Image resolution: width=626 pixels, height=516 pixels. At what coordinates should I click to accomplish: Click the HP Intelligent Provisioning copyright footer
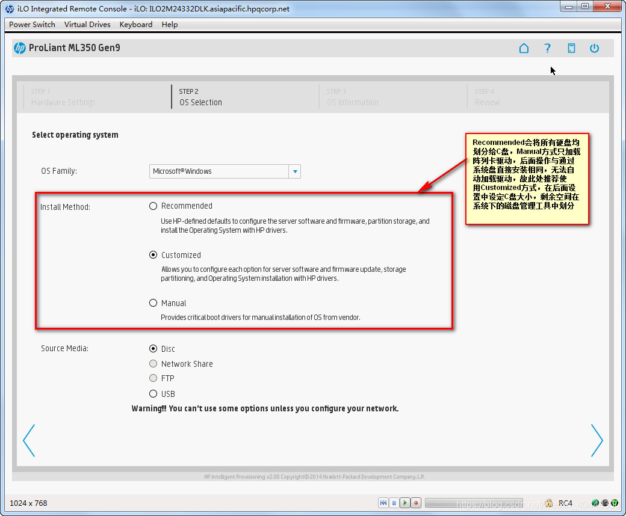(x=314, y=476)
